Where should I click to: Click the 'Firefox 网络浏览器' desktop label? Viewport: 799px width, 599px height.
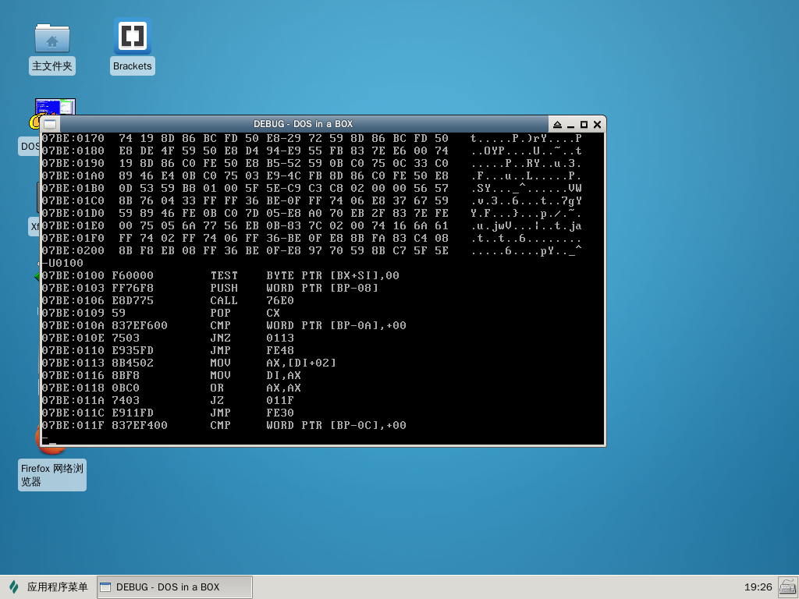point(52,475)
